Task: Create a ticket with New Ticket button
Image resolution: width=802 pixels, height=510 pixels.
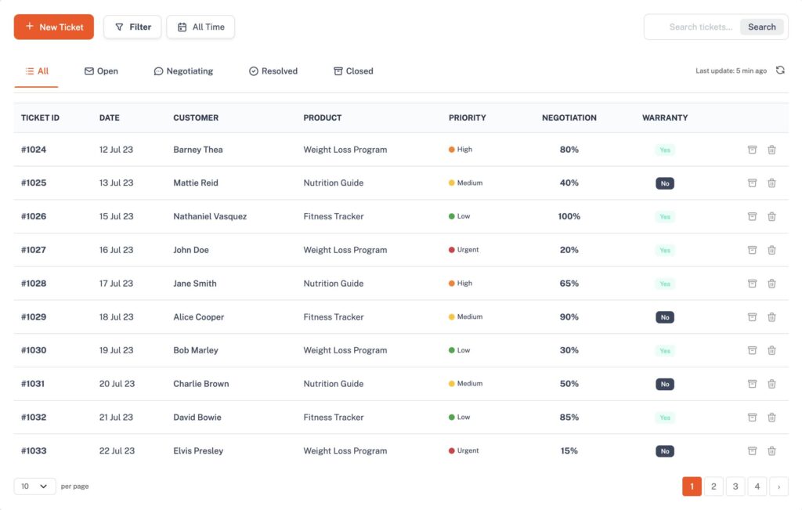Action: coord(54,27)
